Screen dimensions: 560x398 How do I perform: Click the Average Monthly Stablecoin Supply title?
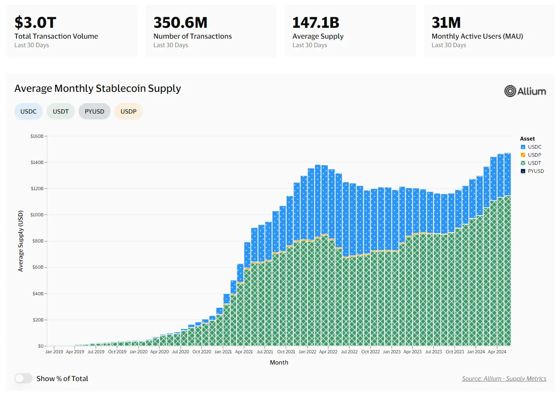pyautogui.click(x=98, y=89)
